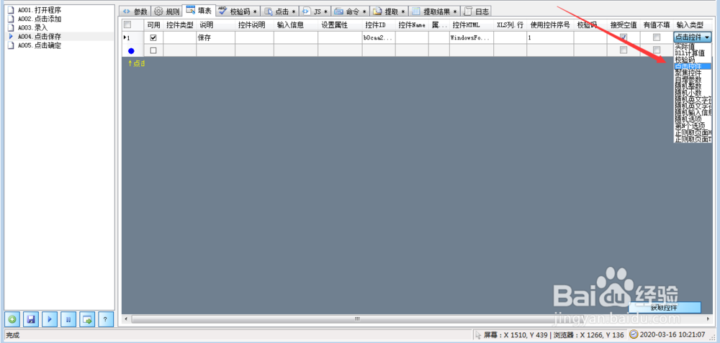Screen dimensions: 720x343
Task: Open help with question mark icon
Action: click(106, 319)
